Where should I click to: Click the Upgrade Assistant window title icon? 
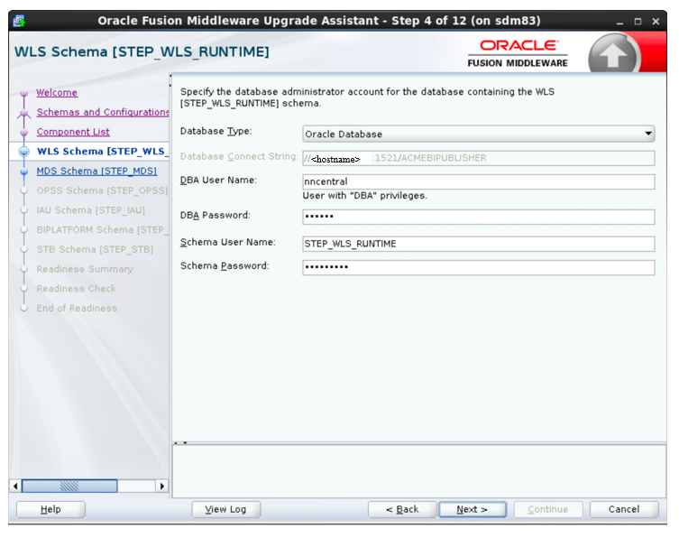(19, 21)
